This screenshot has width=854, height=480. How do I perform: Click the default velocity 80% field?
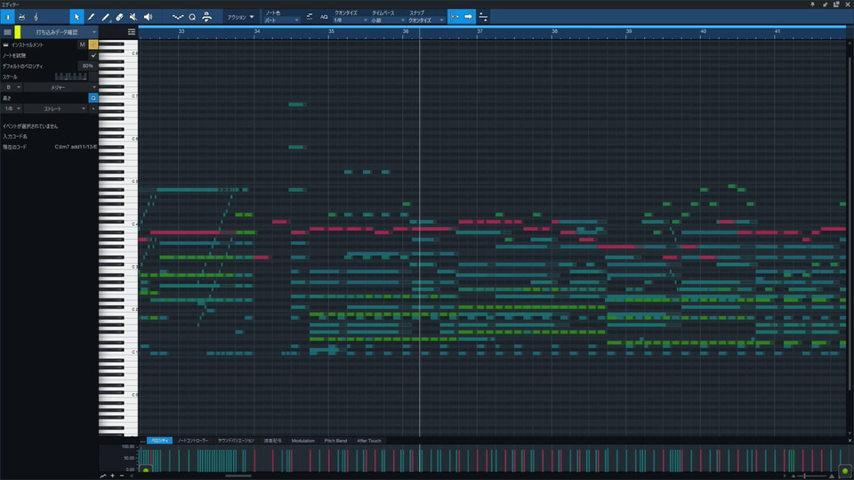(87, 66)
